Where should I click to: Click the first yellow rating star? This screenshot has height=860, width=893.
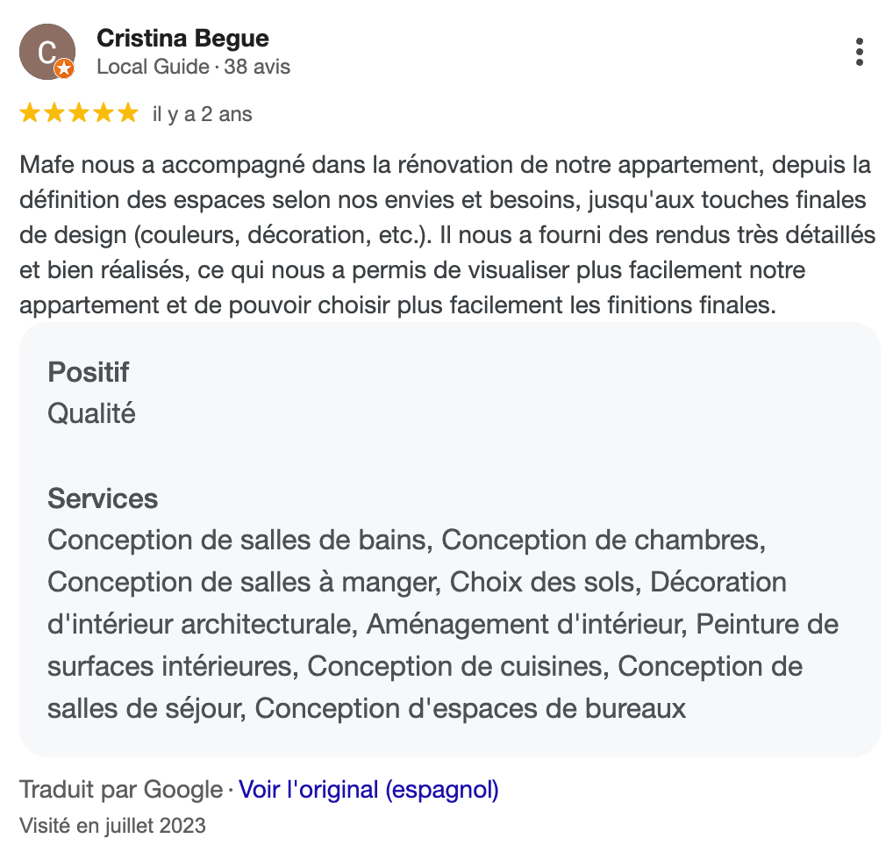[30, 113]
